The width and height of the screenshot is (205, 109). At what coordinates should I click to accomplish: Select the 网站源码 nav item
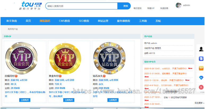pyautogui.click(x=45, y=21)
